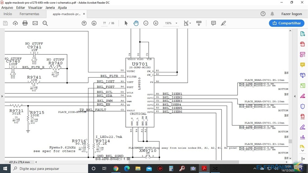Open Google Chrome from the taskbar
This screenshot has width=308, height=173.
click(116, 168)
